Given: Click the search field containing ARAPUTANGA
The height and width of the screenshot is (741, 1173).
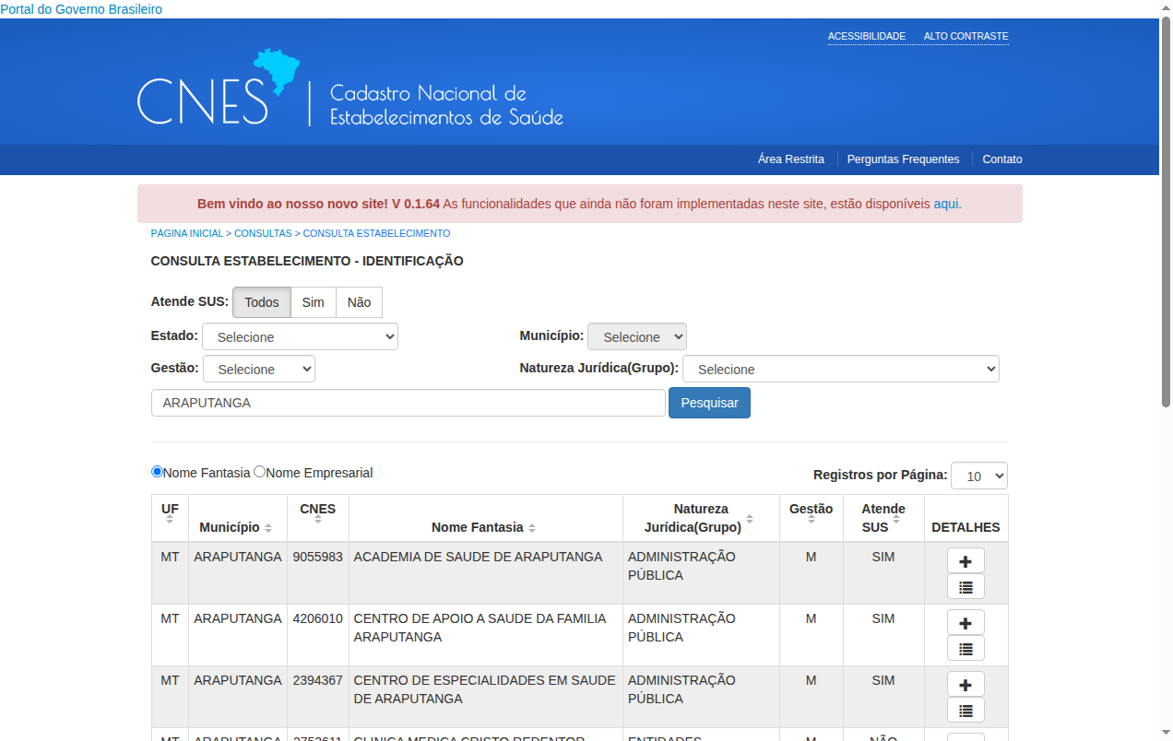Looking at the screenshot, I should [x=409, y=403].
